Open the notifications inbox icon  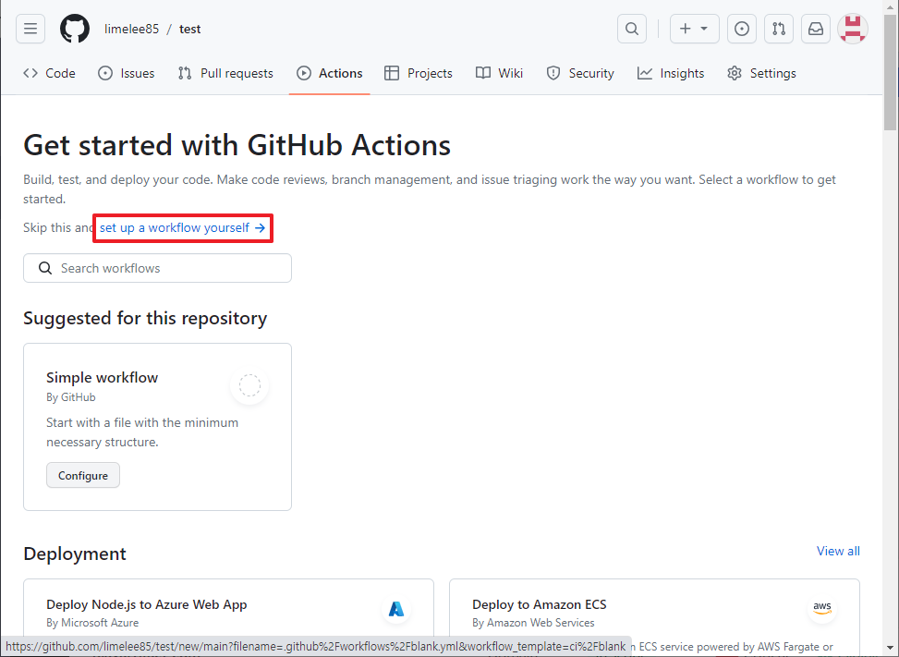[x=815, y=29]
